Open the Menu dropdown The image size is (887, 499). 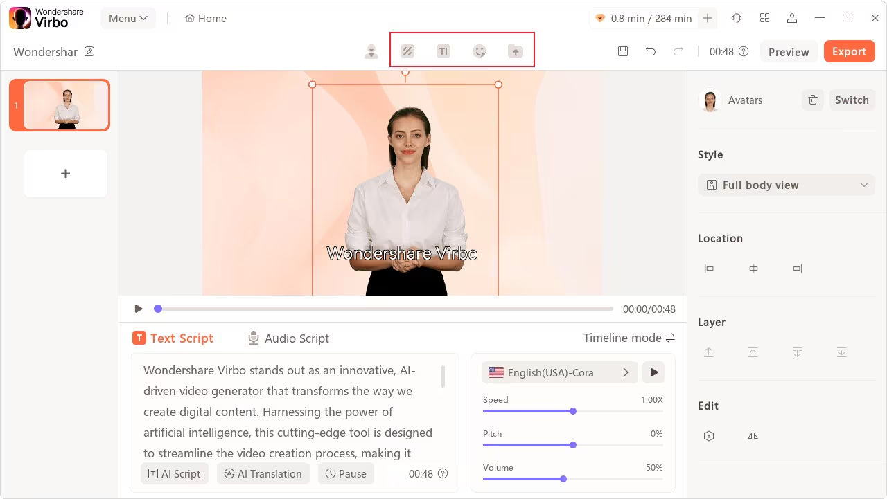[128, 18]
